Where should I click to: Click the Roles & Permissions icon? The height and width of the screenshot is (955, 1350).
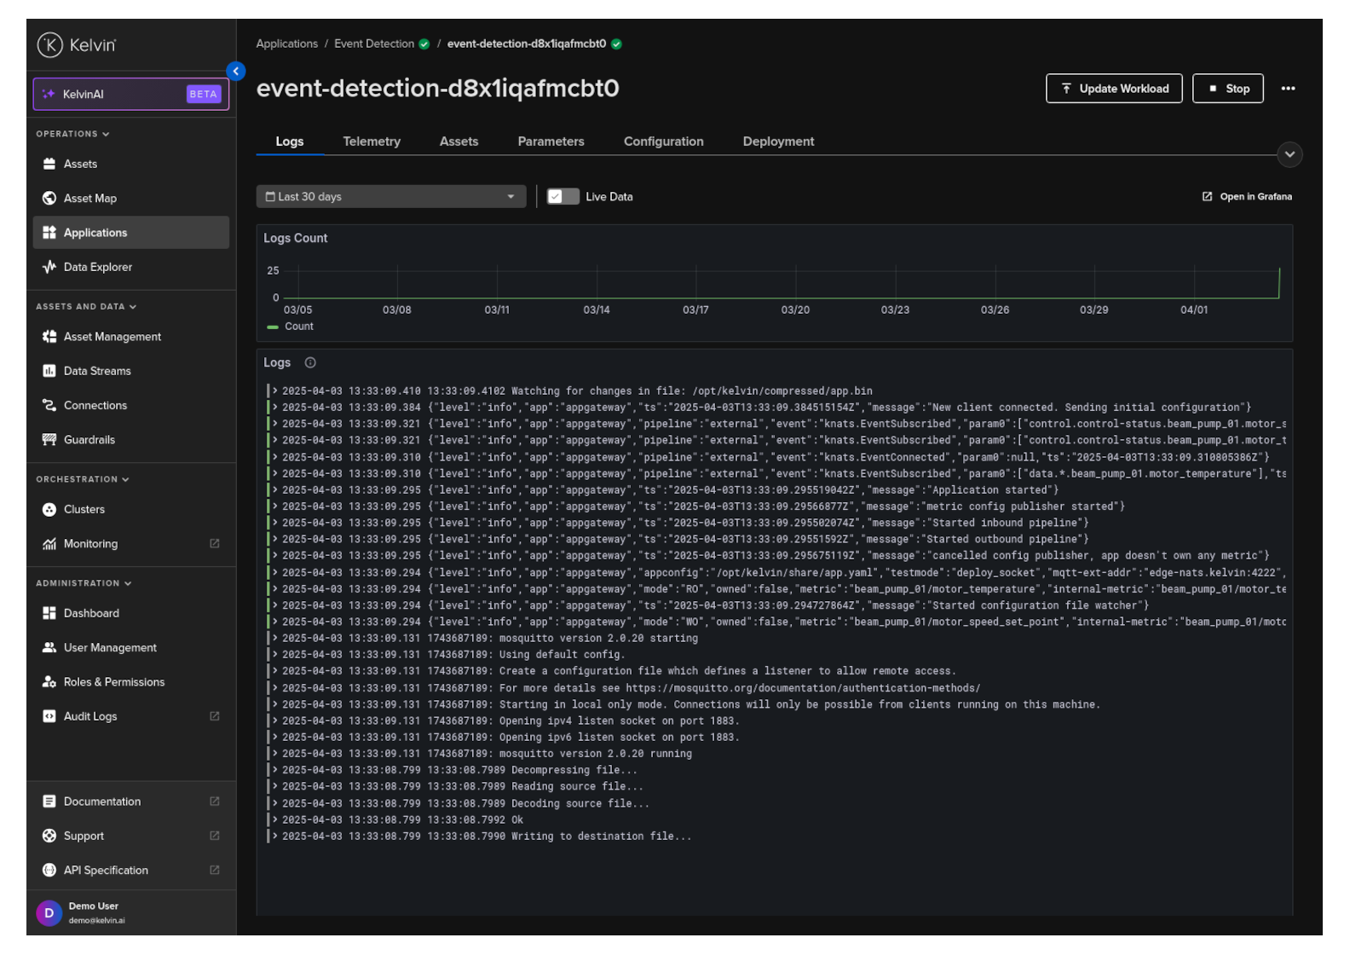49,682
